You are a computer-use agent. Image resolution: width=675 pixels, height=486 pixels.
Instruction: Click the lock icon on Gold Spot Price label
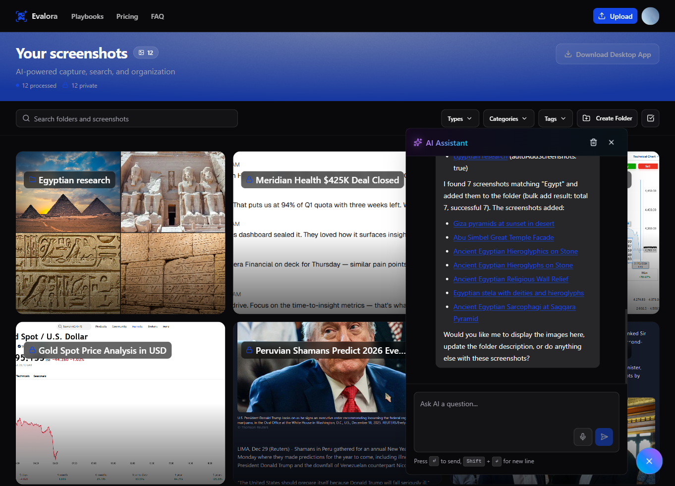pos(32,350)
